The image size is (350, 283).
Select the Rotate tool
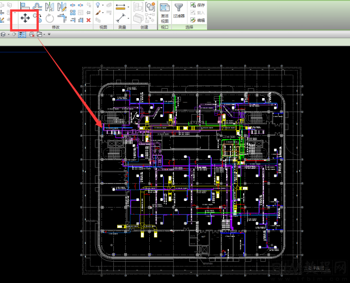click(x=50, y=18)
